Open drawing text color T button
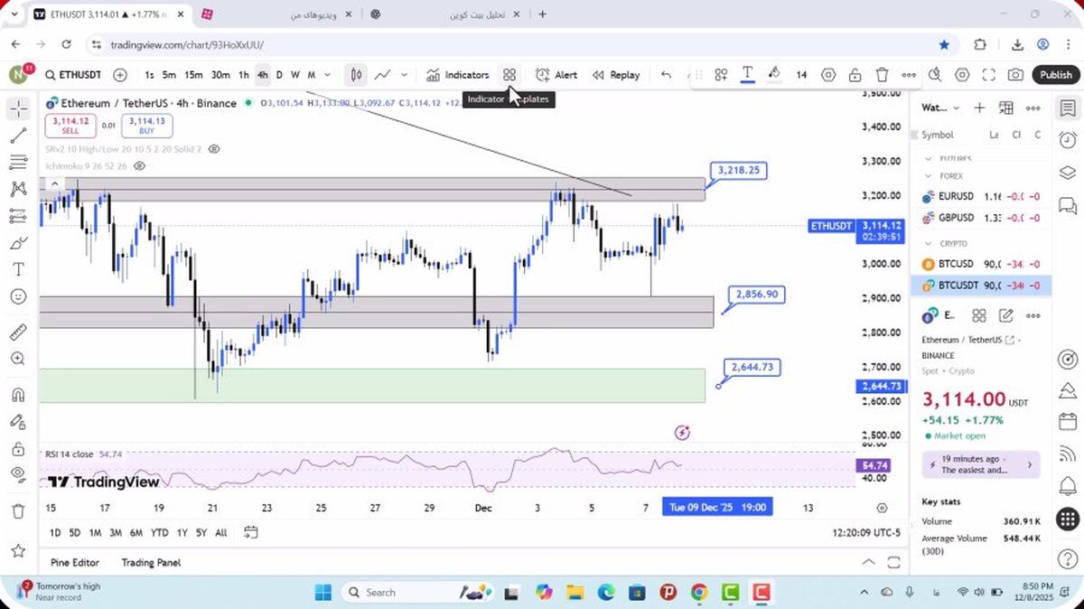Viewport: 1084px width, 609px height. (747, 74)
